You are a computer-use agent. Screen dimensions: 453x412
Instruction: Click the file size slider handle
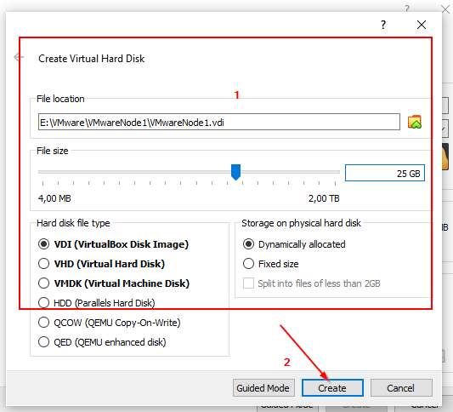tap(235, 172)
